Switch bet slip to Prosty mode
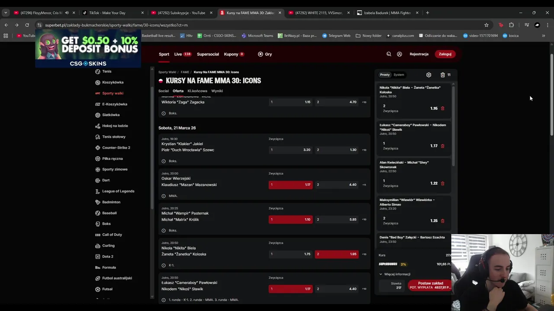The image size is (554, 311). 385,75
